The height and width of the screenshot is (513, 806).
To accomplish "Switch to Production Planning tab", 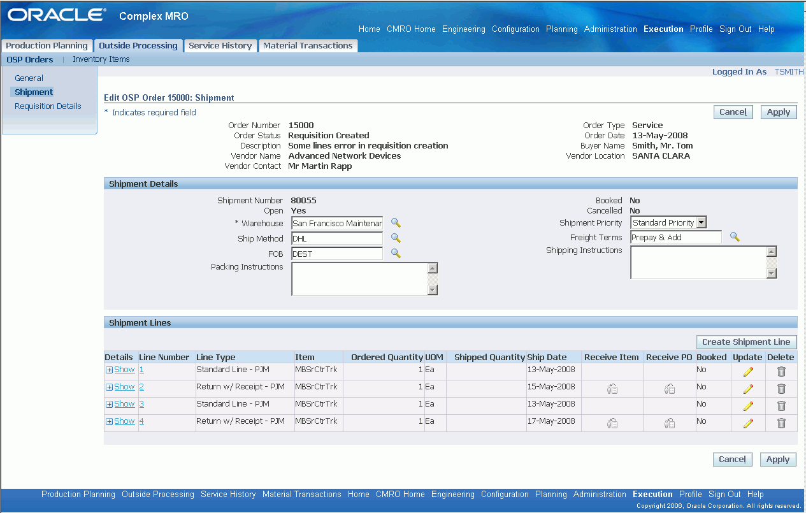I will (47, 46).
